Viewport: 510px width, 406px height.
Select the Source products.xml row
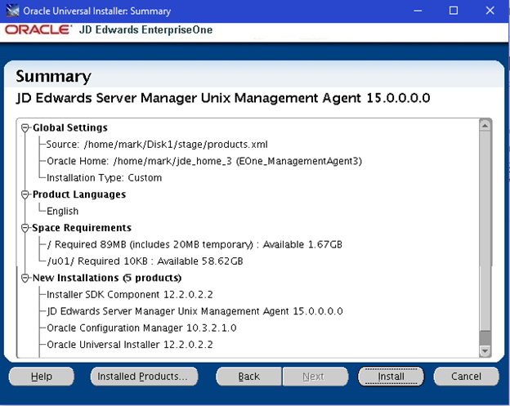(157, 145)
